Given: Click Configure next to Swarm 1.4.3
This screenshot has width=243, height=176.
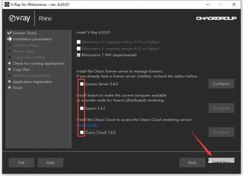Looking at the screenshot, I should (221, 108).
